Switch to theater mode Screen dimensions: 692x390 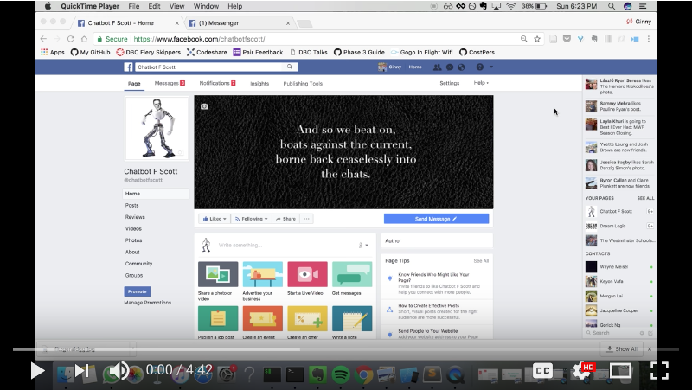[x=620, y=371]
